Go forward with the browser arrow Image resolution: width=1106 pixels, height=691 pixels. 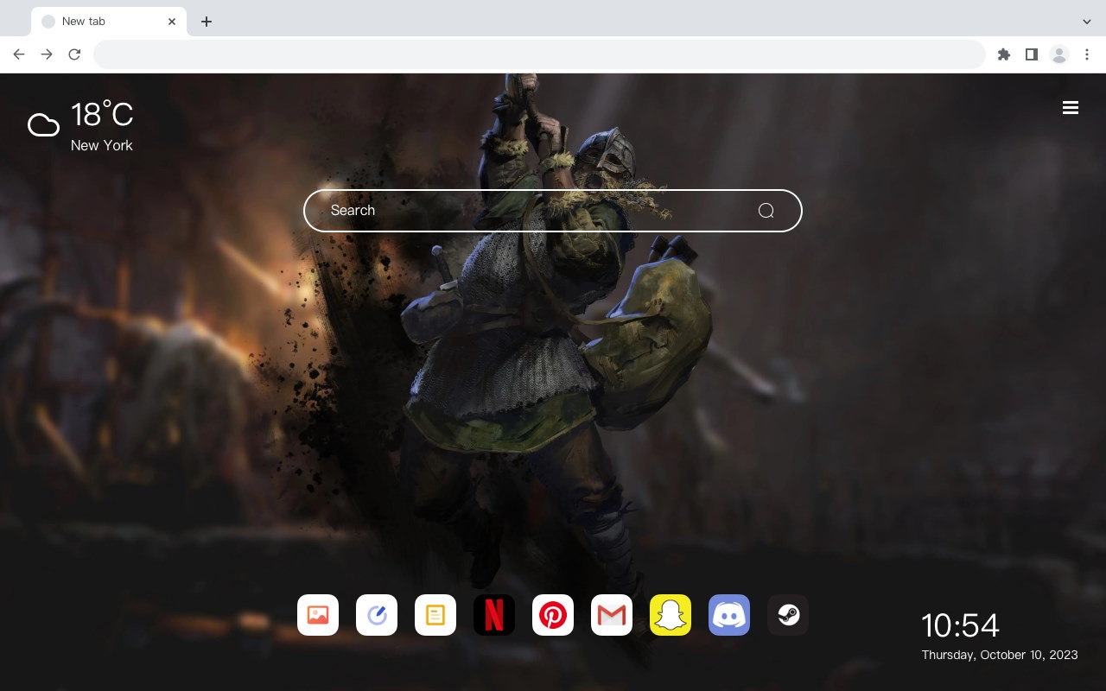tap(47, 54)
